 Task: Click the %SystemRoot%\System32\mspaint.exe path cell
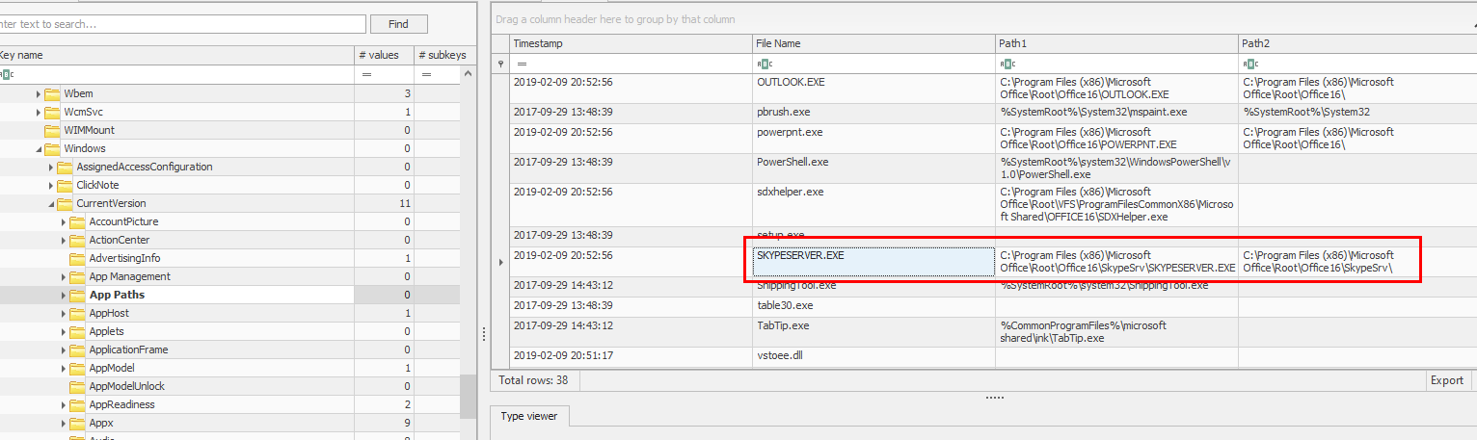click(1116, 113)
